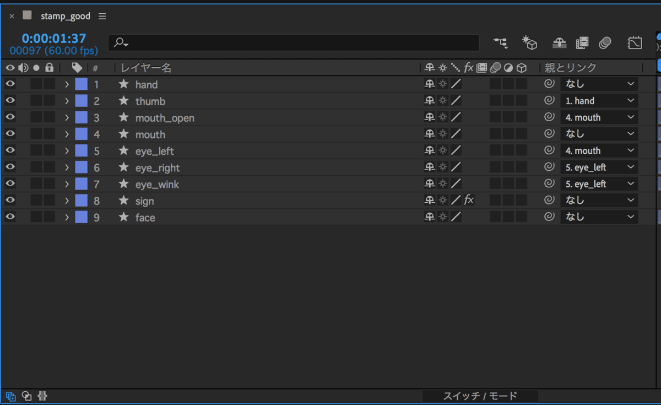Image resolution: width=661 pixels, height=405 pixels.
Task: Expand the sign layer properties
Action: pos(67,200)
